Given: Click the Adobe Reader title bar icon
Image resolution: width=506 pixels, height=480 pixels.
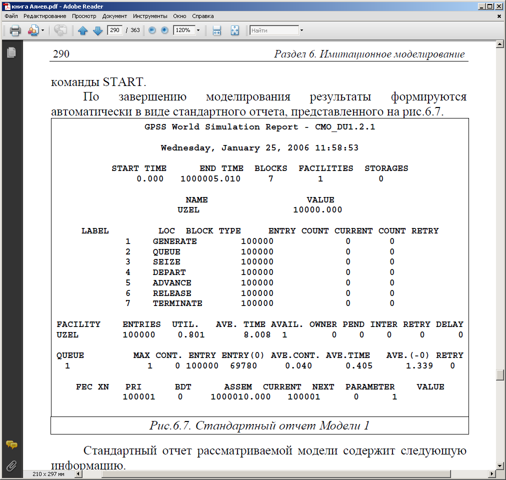Looking at the screenshot, I should 7,6.
